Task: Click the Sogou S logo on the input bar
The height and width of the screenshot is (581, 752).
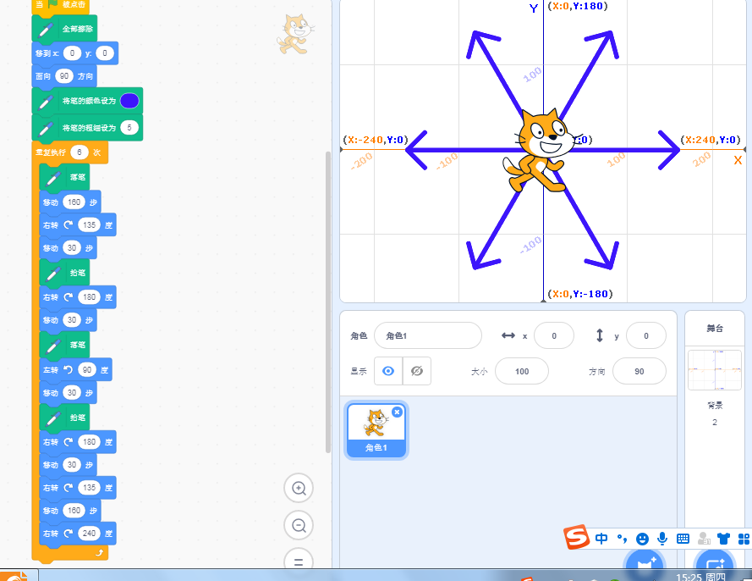Action: coord(576,537)
